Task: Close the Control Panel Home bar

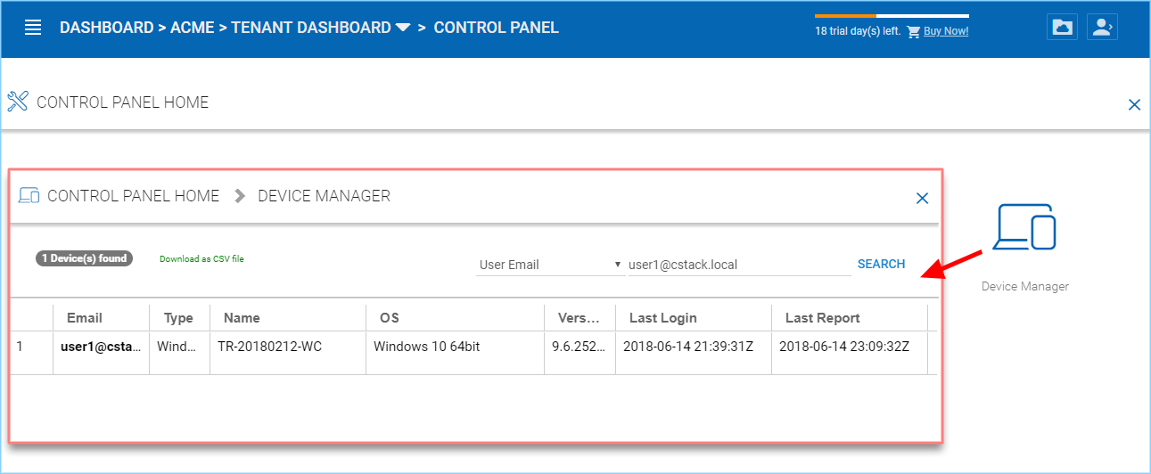Action: click(x=1134, y=104)
